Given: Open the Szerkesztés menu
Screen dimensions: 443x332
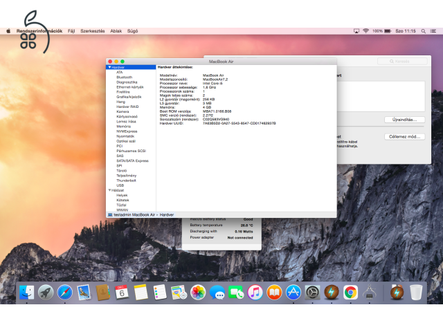Looking at the screenshot, I should click(x=92, y=31).
